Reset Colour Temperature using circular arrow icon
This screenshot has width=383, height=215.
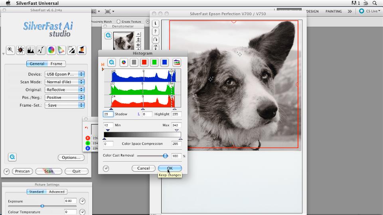click(x=82, y=212)
